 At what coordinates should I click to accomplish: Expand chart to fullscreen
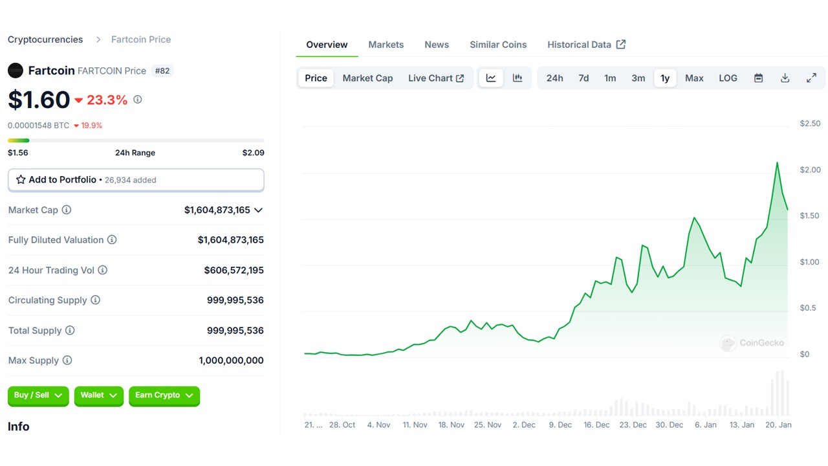811,78
